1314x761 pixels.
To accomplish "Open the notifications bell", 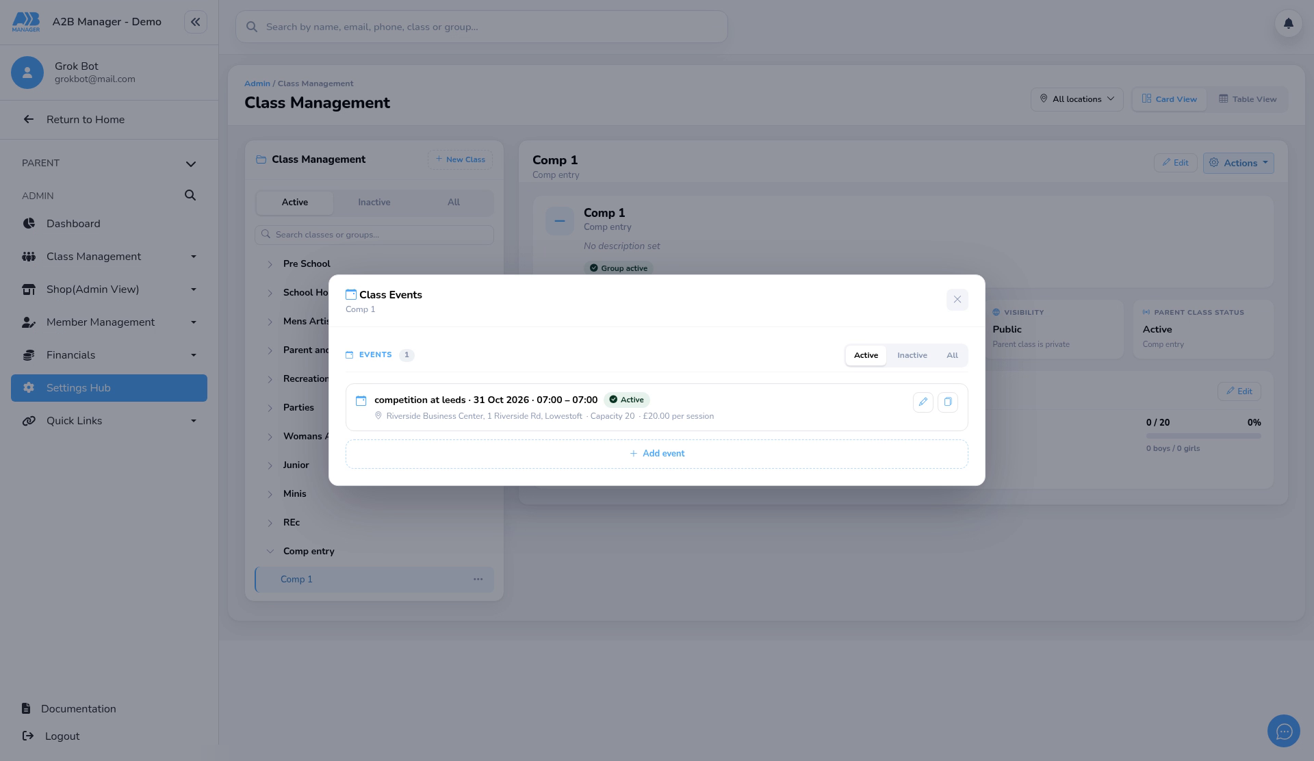I will pos(1288,23).
